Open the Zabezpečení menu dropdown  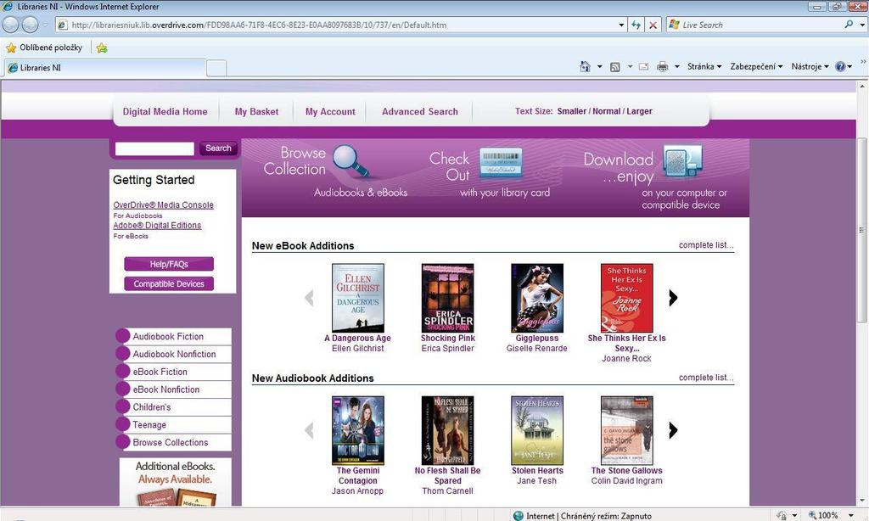[756, 66]
